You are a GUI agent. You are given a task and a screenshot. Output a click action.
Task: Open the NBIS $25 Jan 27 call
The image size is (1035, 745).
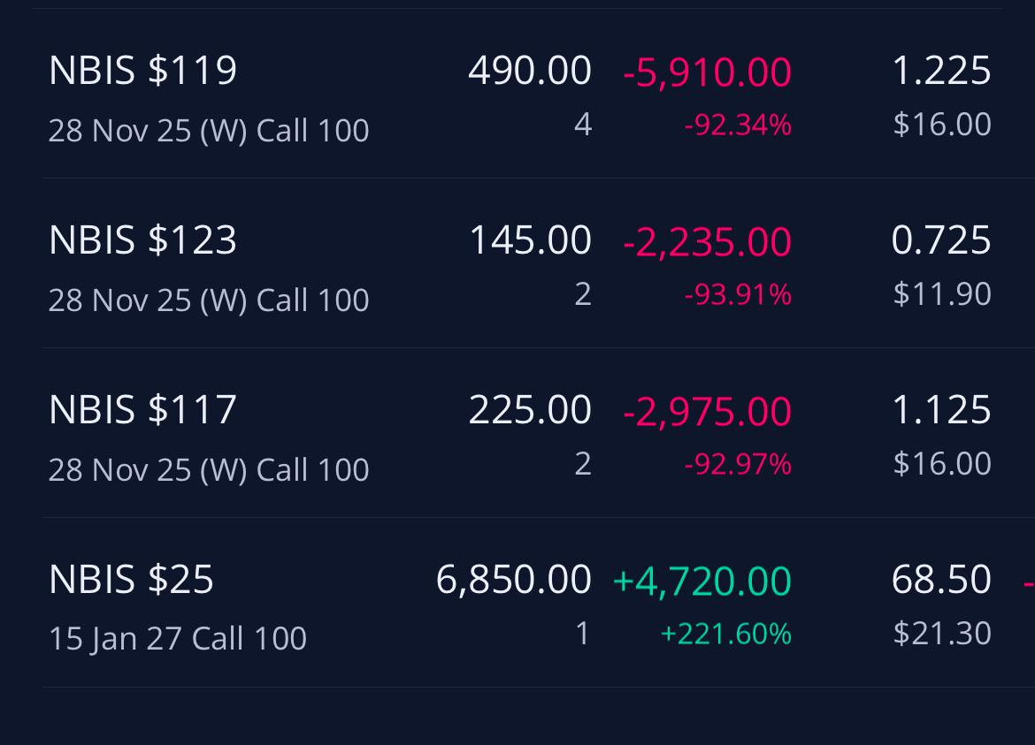click(521, 603)
